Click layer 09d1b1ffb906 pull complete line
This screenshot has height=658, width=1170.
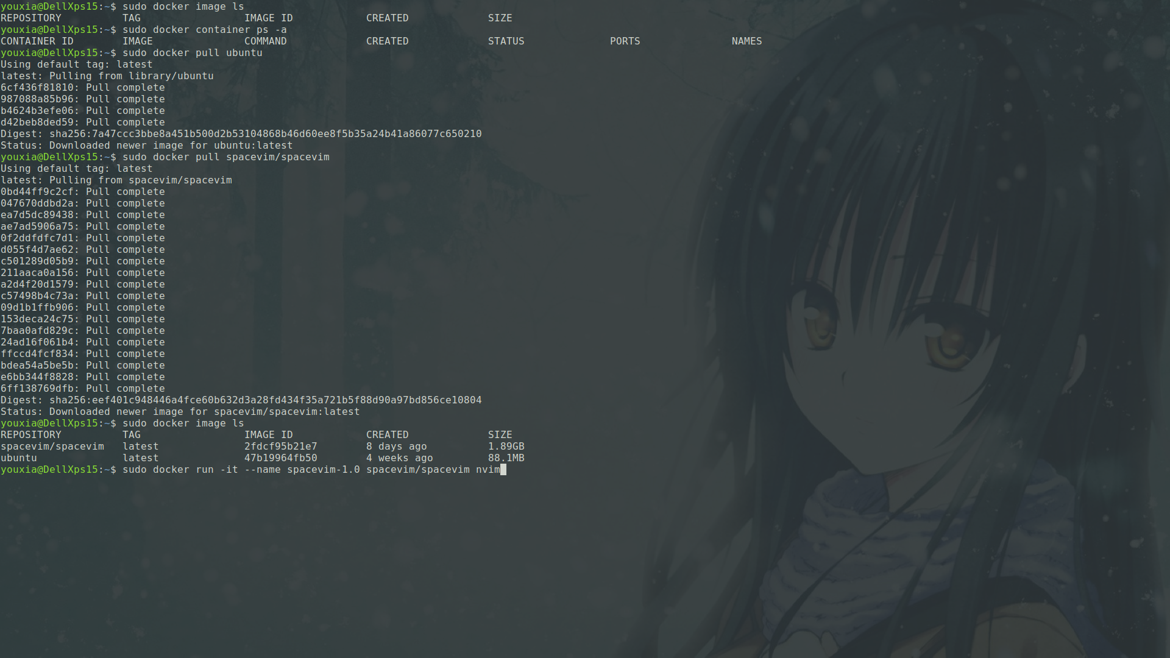point(83,308)
